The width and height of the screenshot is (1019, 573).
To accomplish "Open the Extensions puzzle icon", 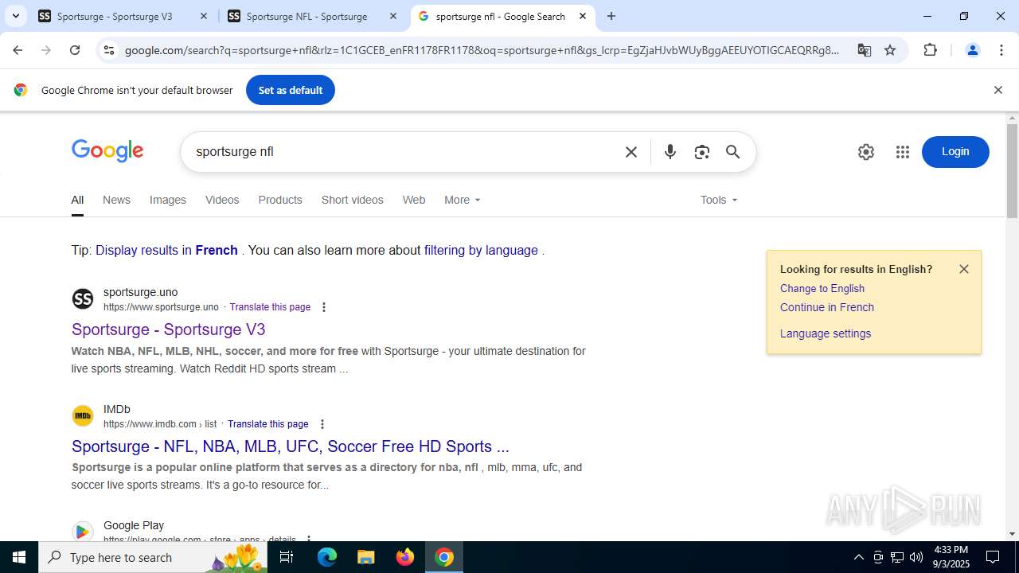I will pyautogui.click(x=930, y=50).
